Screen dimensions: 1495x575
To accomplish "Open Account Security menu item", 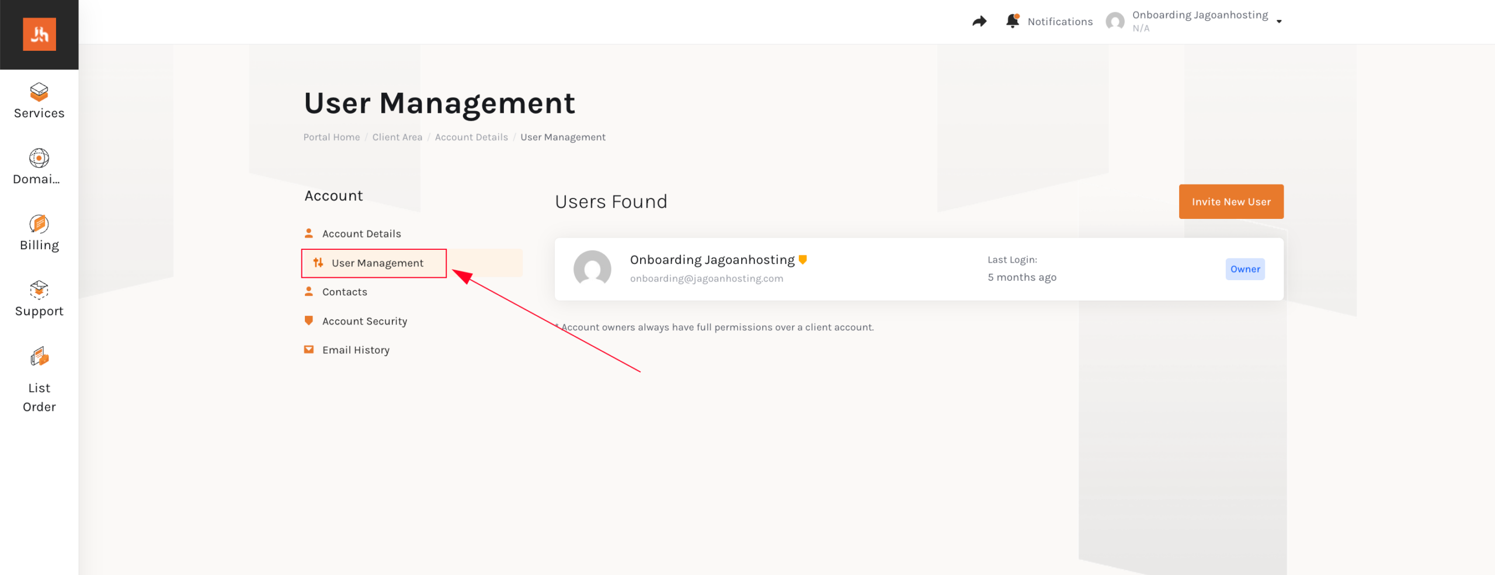I will click(364, 321).
